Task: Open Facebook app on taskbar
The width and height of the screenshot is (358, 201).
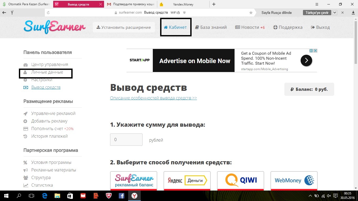Action: tap(121, 196)
